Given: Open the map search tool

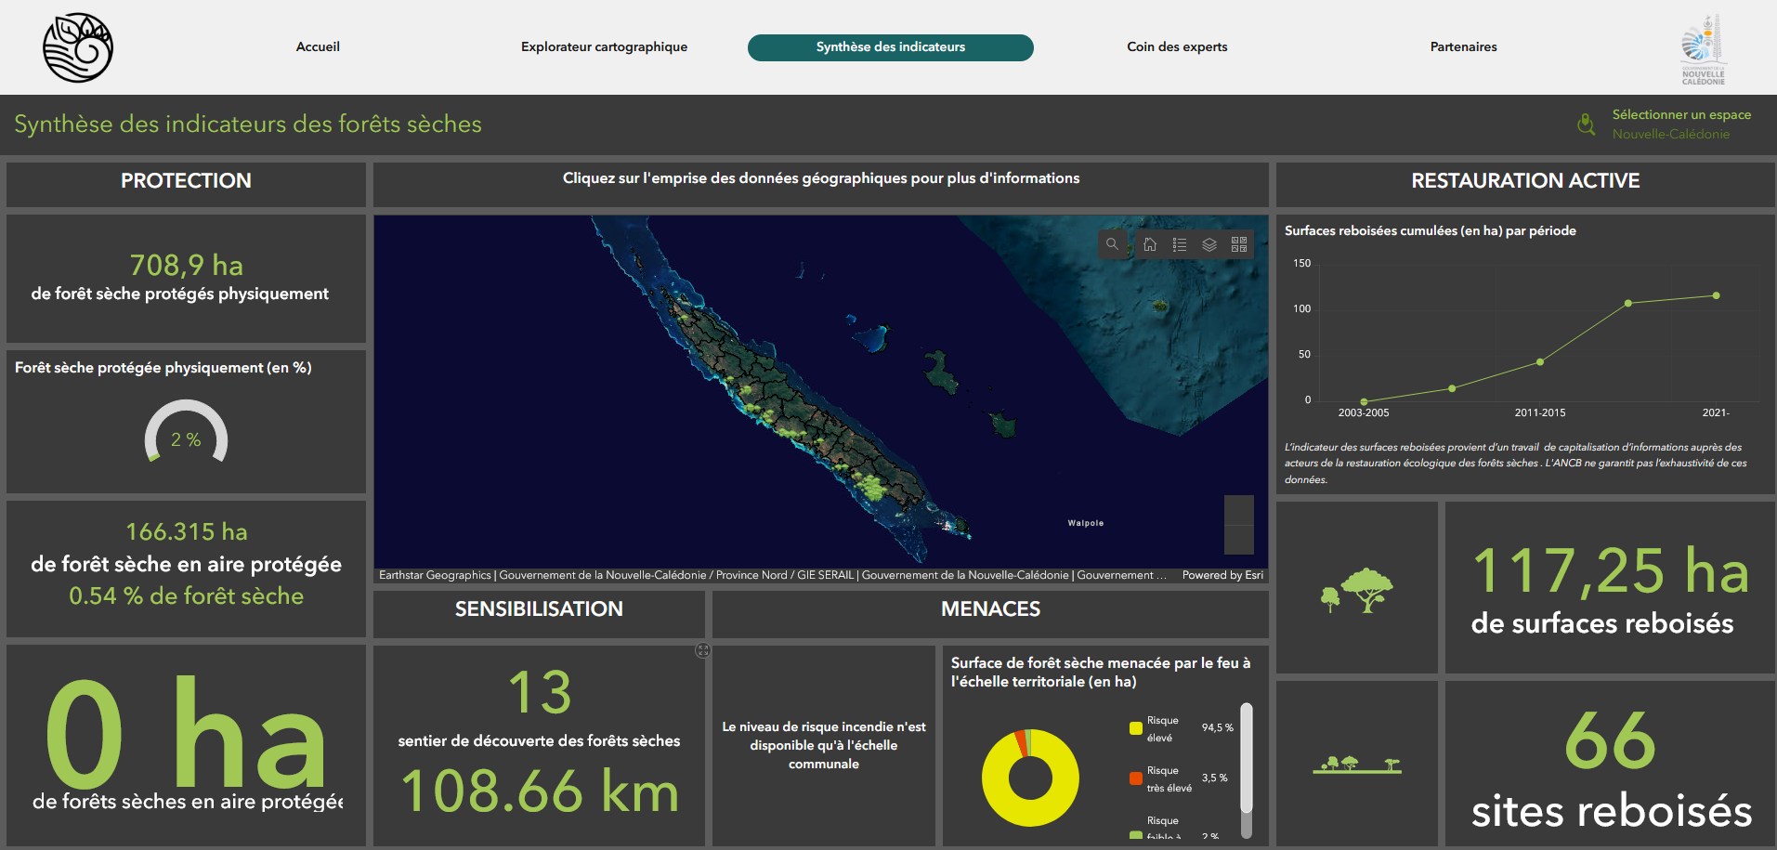Looking at the screenshot, I should coord(1112,244).
